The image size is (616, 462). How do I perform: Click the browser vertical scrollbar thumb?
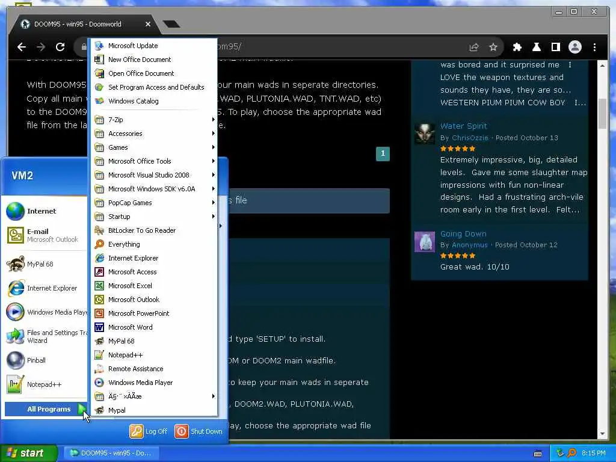603,114
